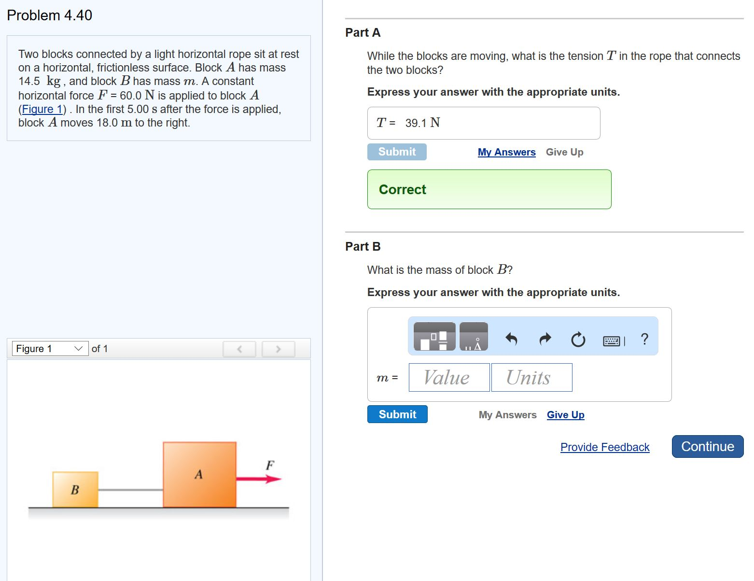Click the redo arrow in answer toolbar

545,339
